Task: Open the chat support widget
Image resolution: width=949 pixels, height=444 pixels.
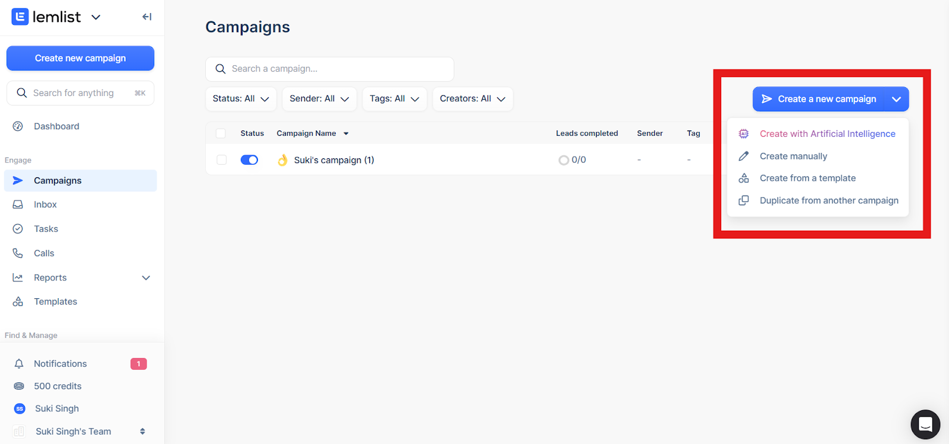Action: point(925,424)
